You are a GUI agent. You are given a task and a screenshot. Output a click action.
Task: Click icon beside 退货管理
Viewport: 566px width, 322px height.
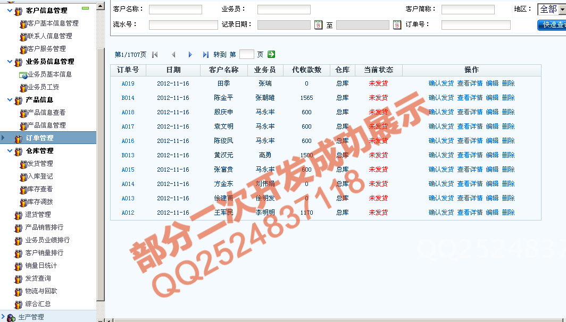pos(19,216)
